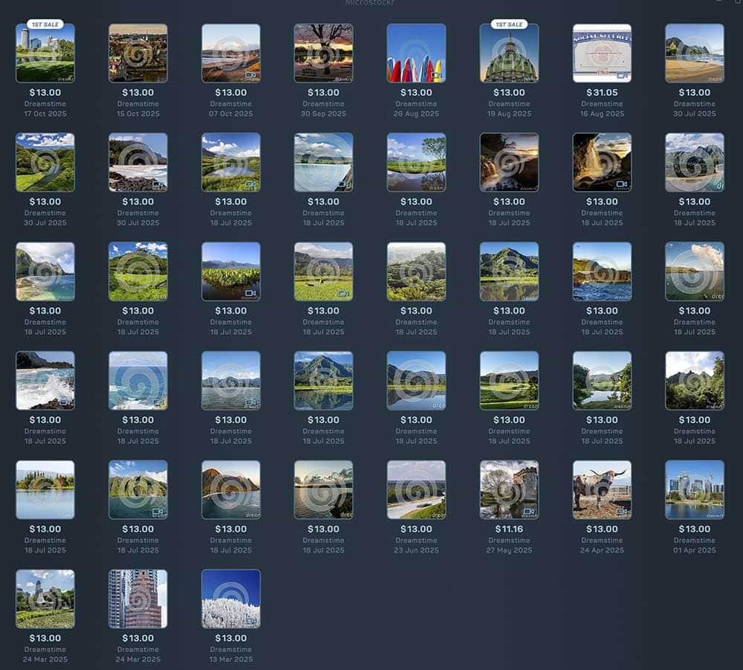Click the video icon on the crashing wave thumbnail

pos(65,402)
